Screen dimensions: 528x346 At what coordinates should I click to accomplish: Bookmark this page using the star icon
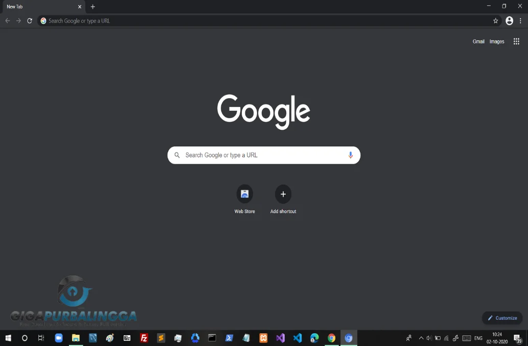coord(495,21)
